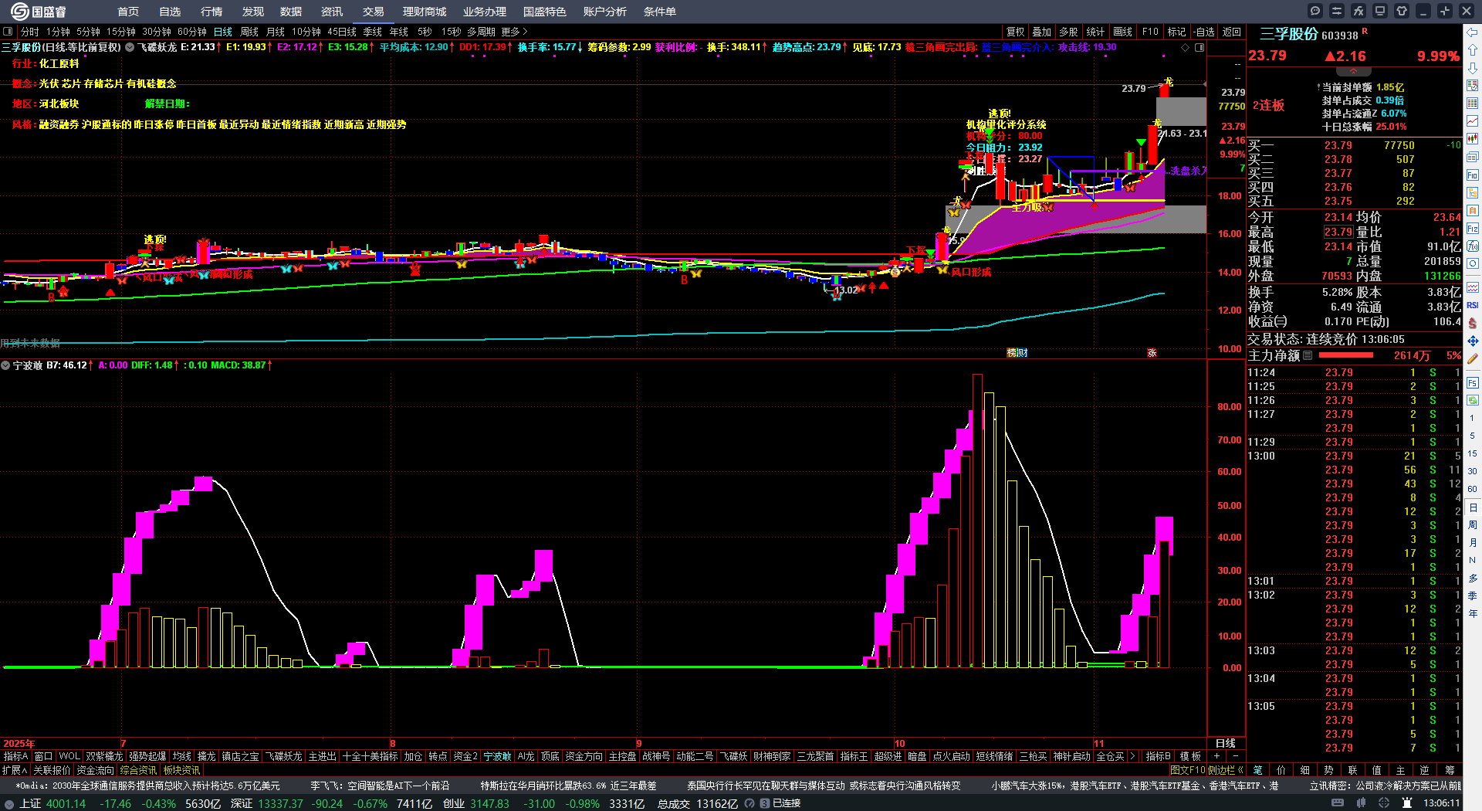Image resolution: width=1482 pixels, height=811 pixels.
Task: Collapse the 侧边栏 sidebar
Action: pyautogui.click(x=1226, y=770)
